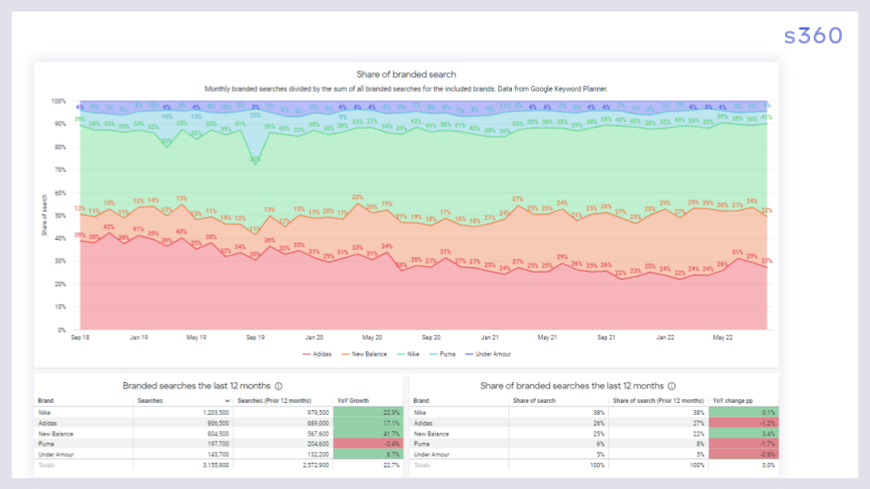Click the Share of branded search chart title
Screen dimensions: 870x489
(406, 74)
